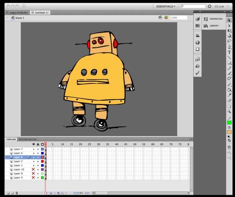Toggle lock all layers padlock header
The height and width of the screenshot is (197, 235).
[x=38, y=144]
